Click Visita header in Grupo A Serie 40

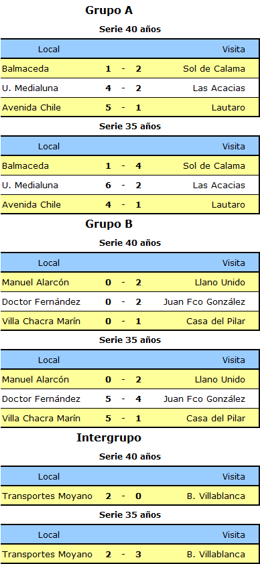234,50
